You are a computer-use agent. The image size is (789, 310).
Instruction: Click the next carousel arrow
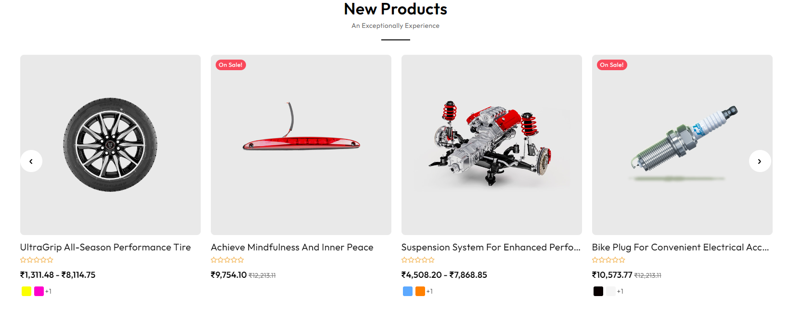point(760,161)
